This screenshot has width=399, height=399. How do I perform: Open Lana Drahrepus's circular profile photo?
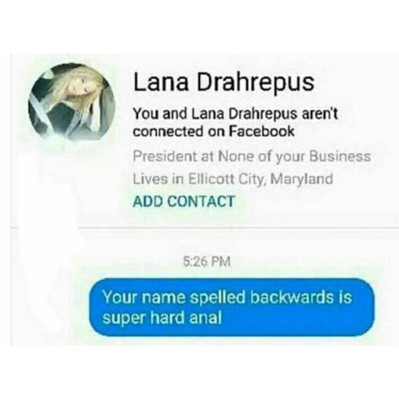click(71, 103)
